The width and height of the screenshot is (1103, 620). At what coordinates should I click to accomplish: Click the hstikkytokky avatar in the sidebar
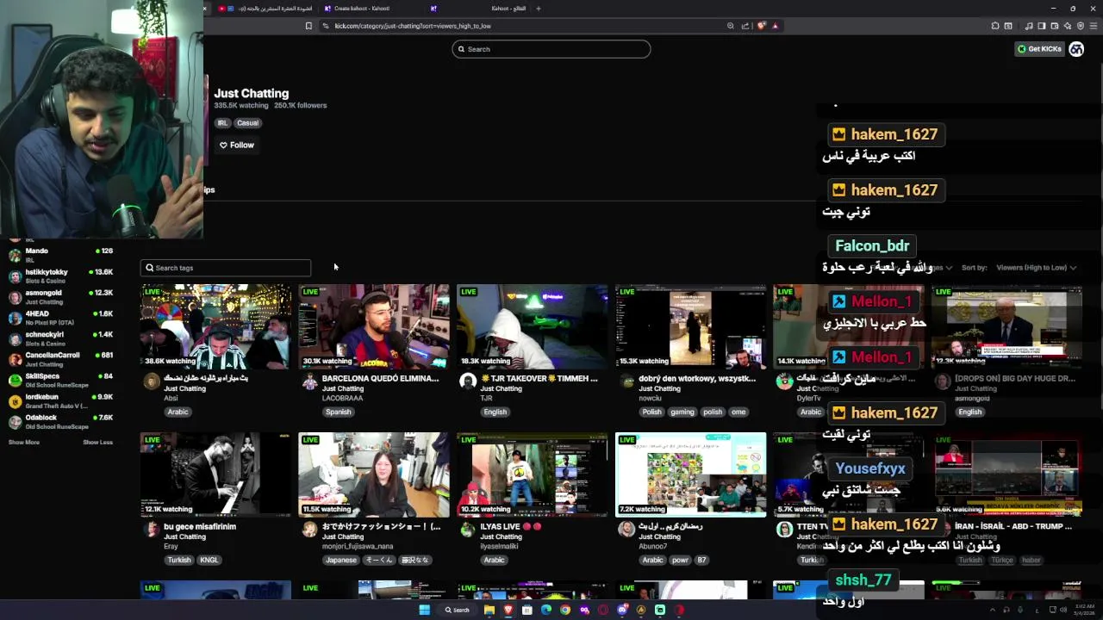[15, 276]
